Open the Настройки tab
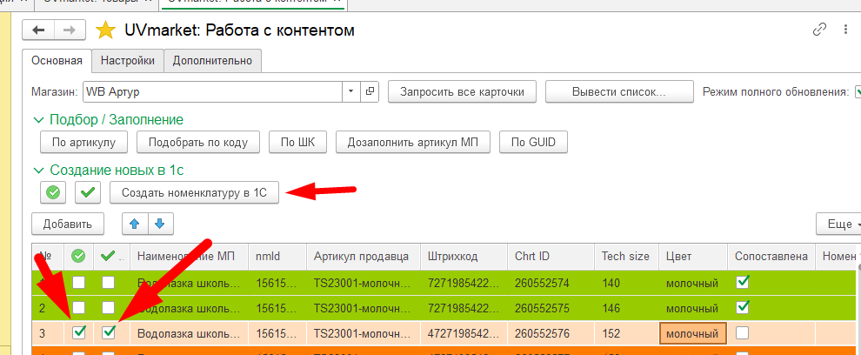This screenshot has height=355, width=861. (x=128, y=60)
